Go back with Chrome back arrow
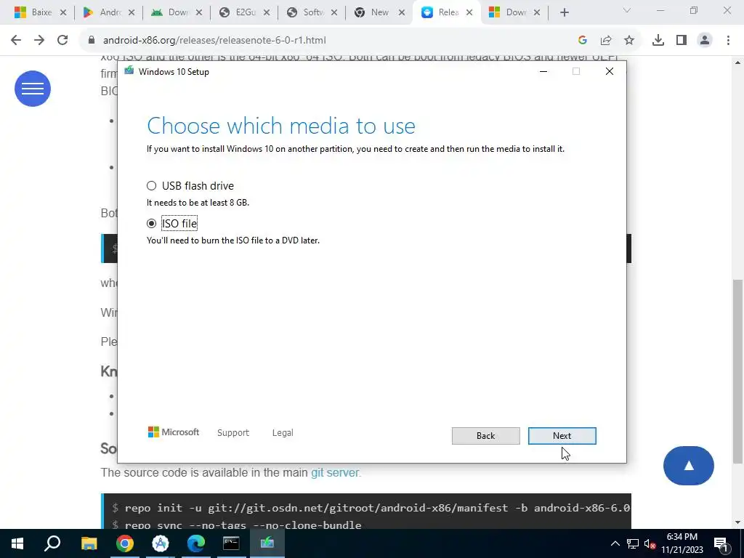The image size is (744, 558). click(x=16, y=41)
